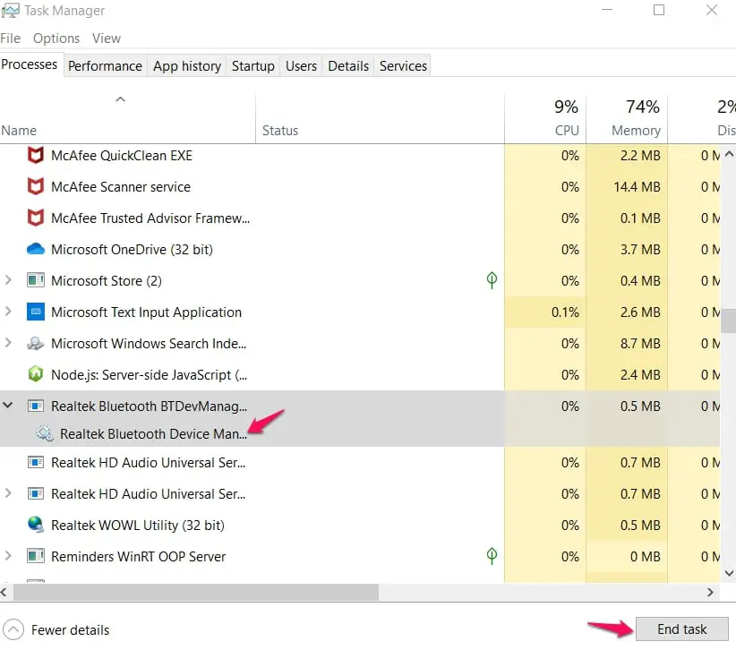Viewport: 736px width, 650px height.
Task: Open the Services tab
Action: click(403, 66)
